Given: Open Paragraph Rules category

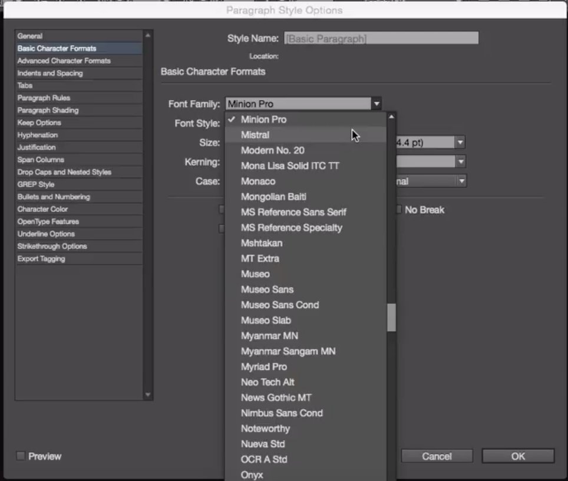Looking at the screenshot, I should (79, 98).
